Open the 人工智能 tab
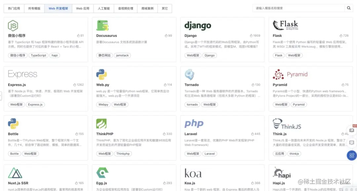Viewport: 357px width, 191px height. [x=103, y=8]
